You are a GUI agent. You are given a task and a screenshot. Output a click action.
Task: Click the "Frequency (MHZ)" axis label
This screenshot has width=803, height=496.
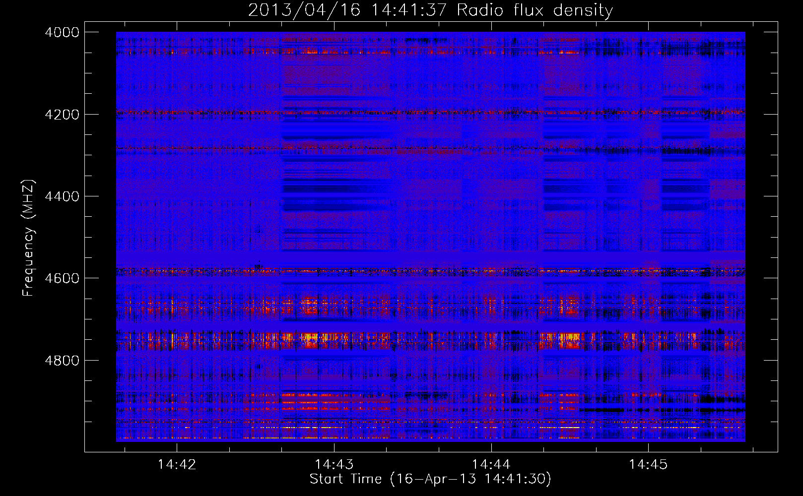point(28,238)
